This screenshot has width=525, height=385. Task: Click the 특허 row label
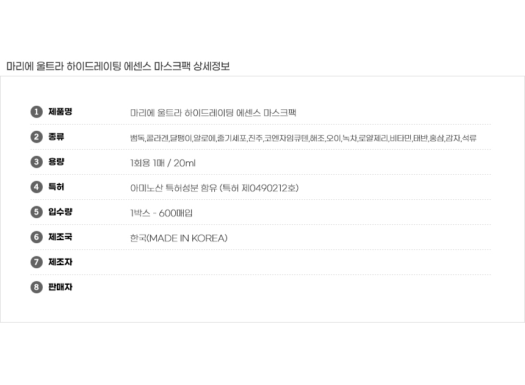(x=56, y=187)
